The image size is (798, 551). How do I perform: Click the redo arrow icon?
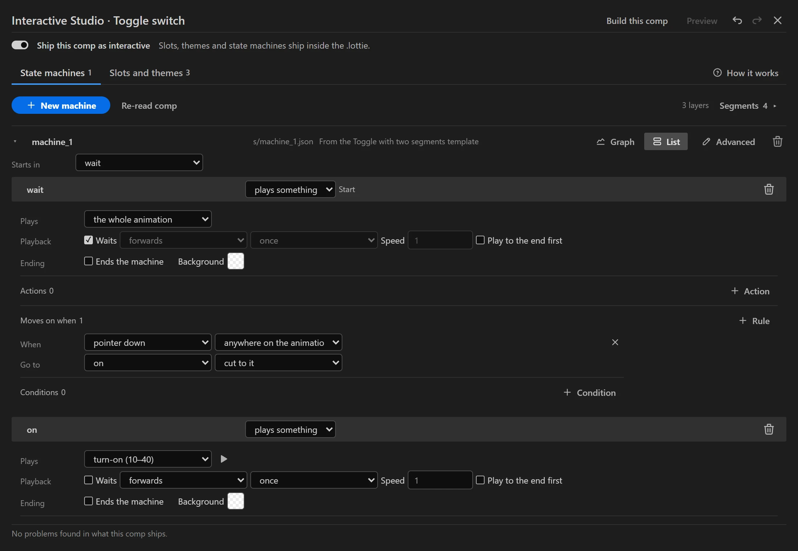757,20
